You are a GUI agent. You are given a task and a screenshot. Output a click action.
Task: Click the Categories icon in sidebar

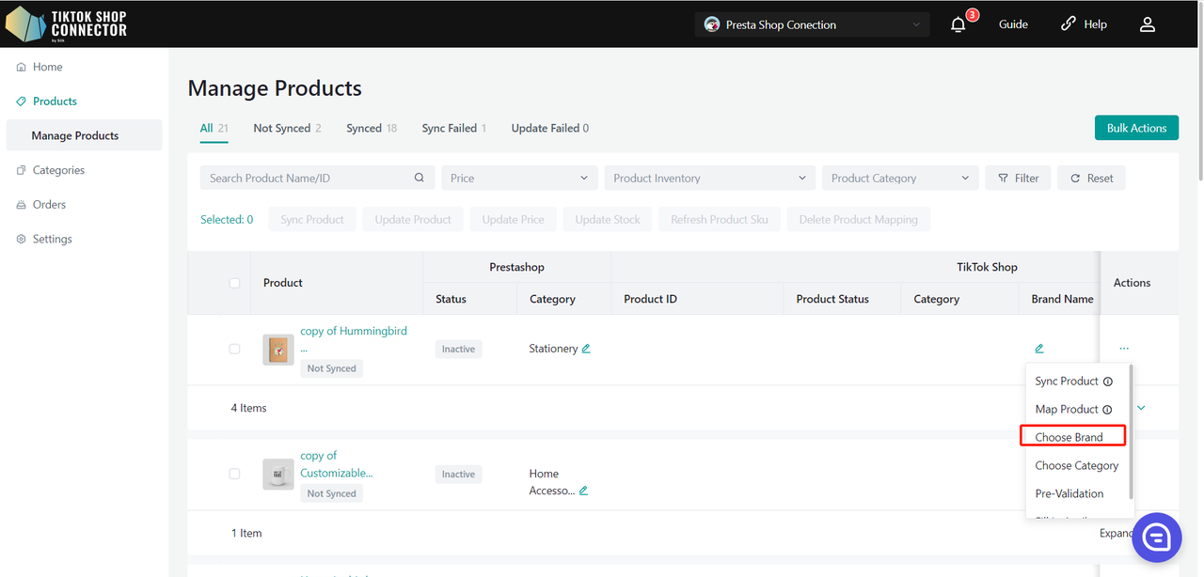22,170
